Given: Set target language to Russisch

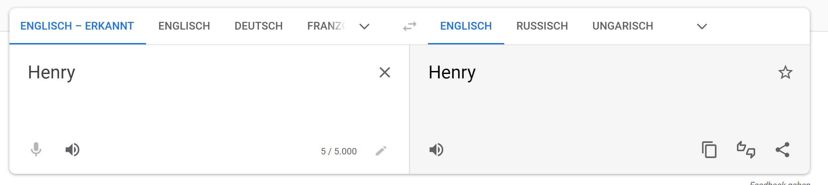Looking at the screenshot, I should (542, 26).
